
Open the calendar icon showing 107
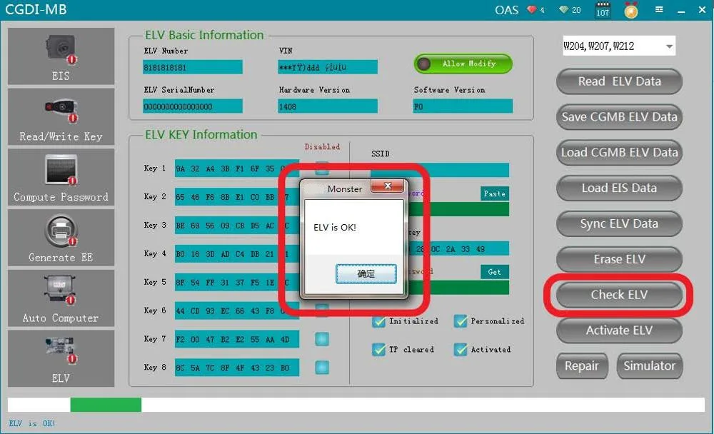point(603,9)
